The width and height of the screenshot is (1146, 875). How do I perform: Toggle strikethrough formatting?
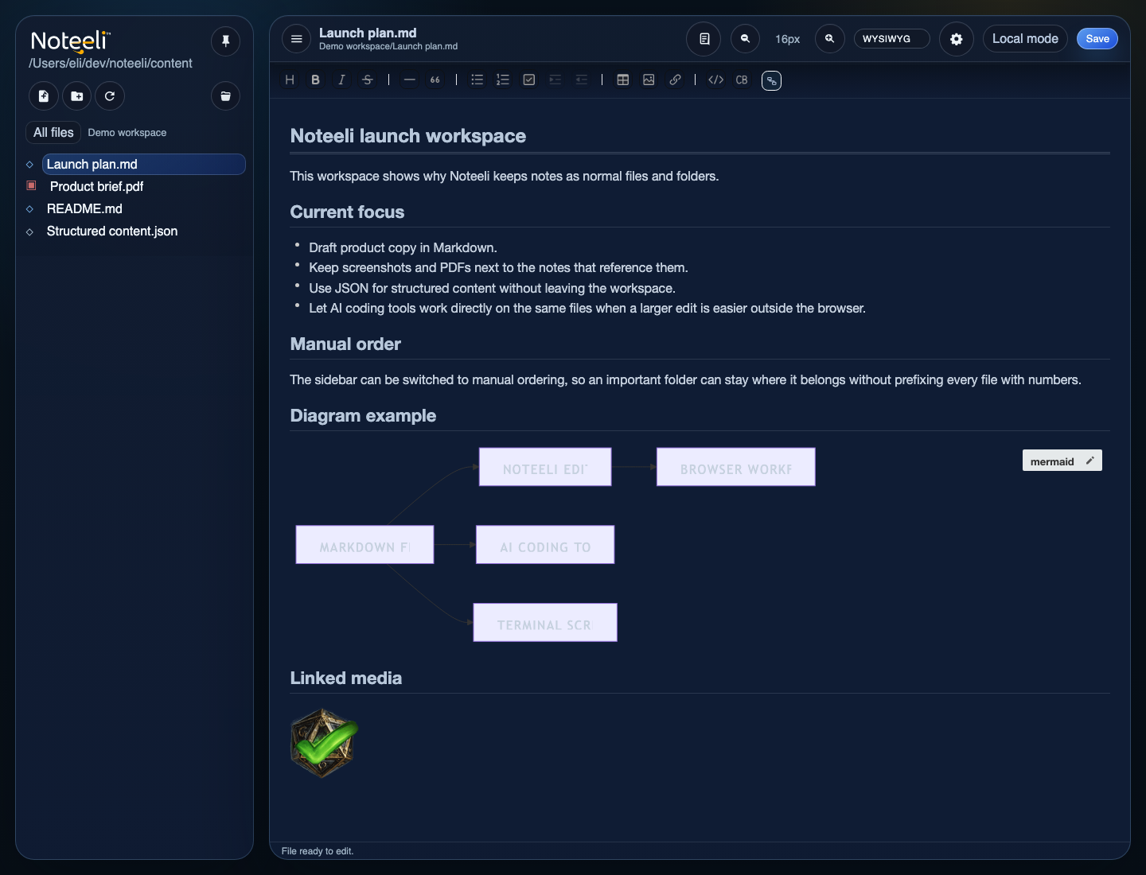pyautogui.click(x=367, y=80)
